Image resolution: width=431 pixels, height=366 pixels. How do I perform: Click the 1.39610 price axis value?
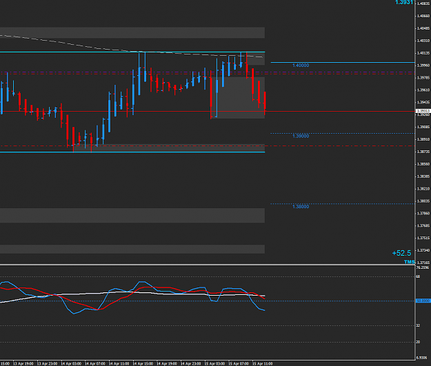423,90
